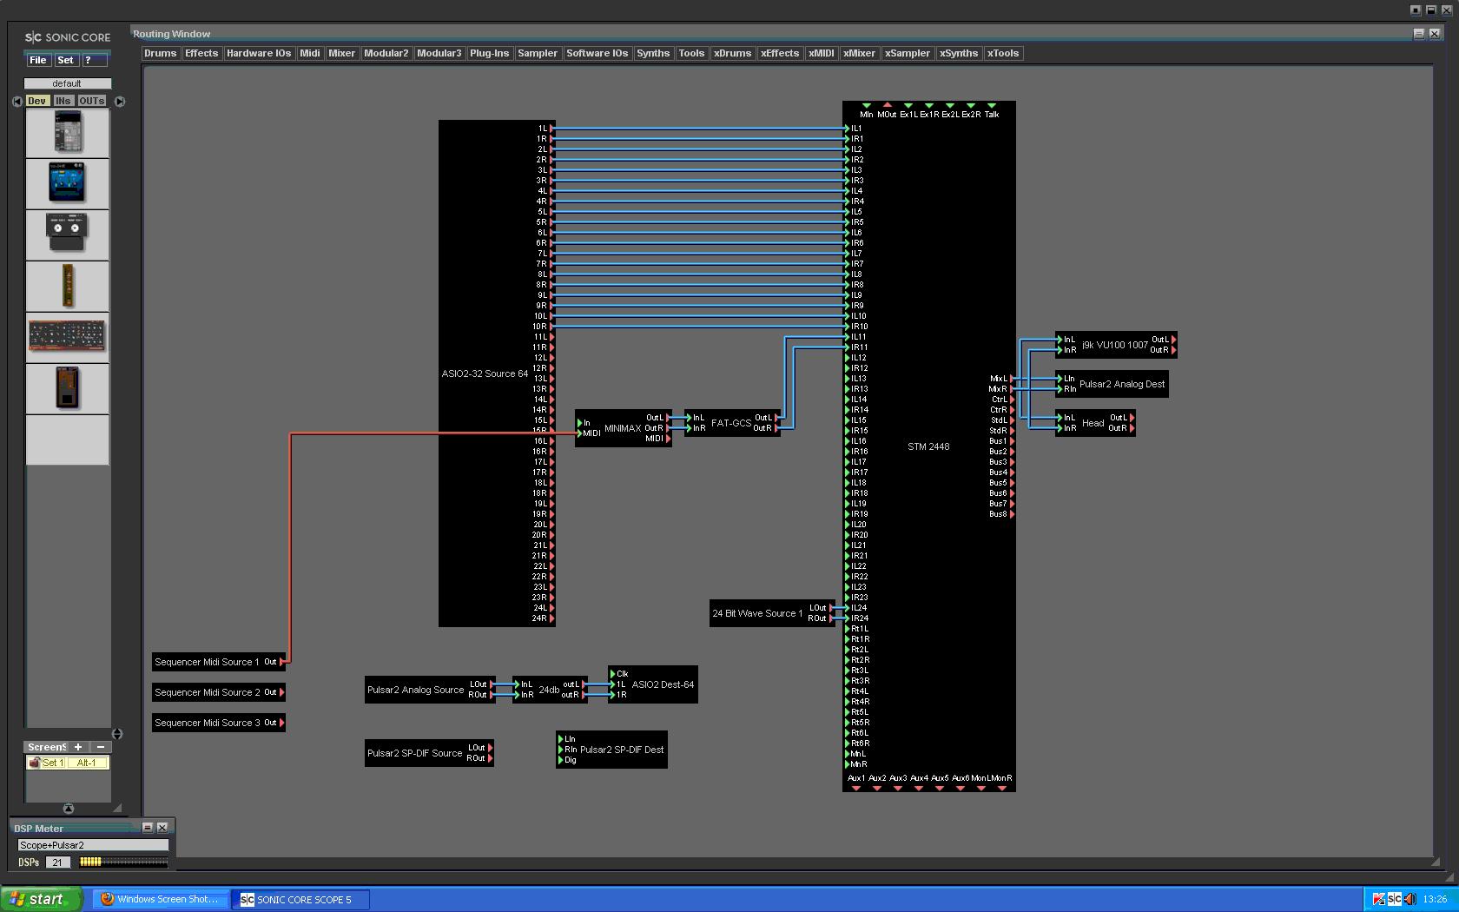This screenshot has height=912, width=1459.
Task: Open the Midi category menu
Action: coord(310,53)
